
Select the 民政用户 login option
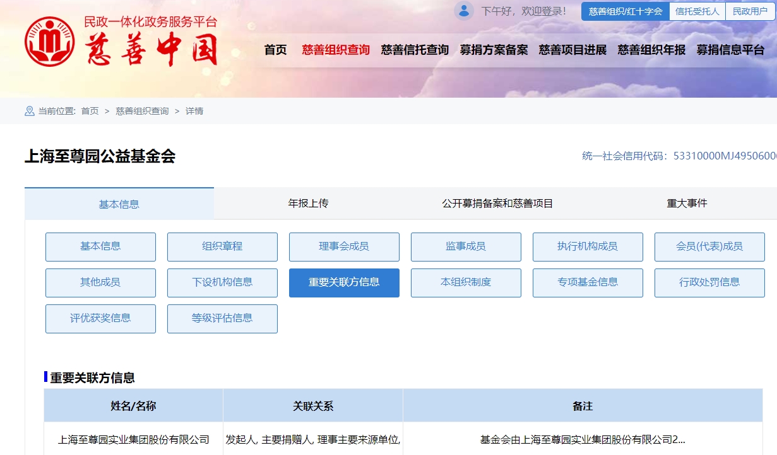pos(750,11)
